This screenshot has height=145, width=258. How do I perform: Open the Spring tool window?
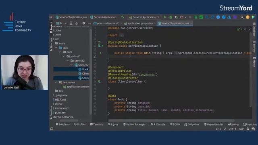point(233,124)
